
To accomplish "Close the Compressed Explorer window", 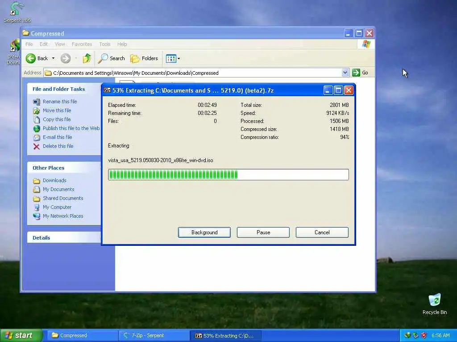I will point(369,33).
